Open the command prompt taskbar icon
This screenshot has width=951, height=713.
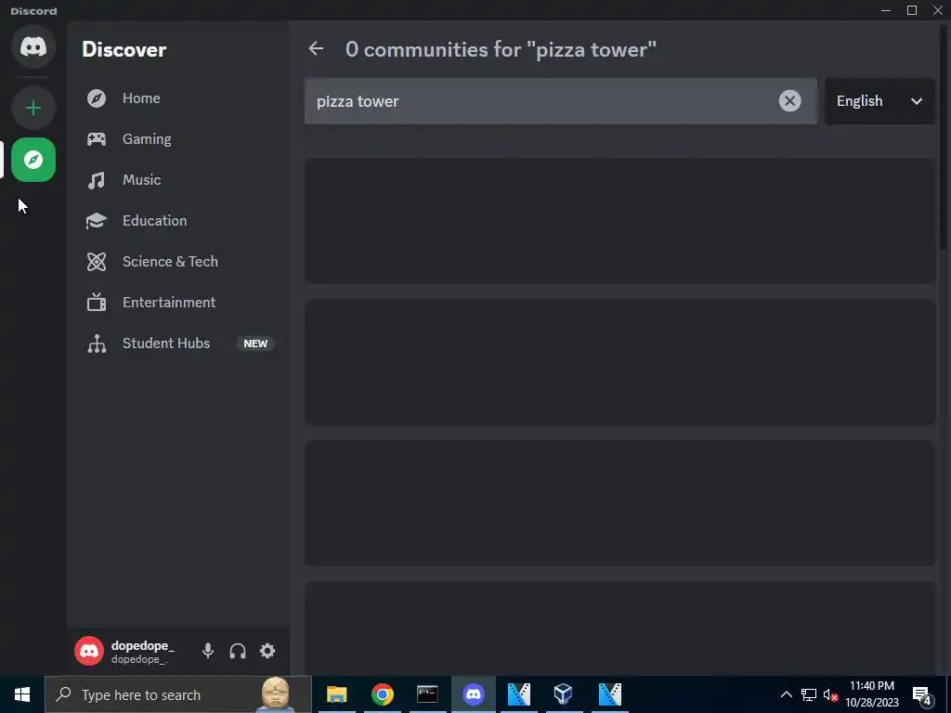(x=427, y=694)
